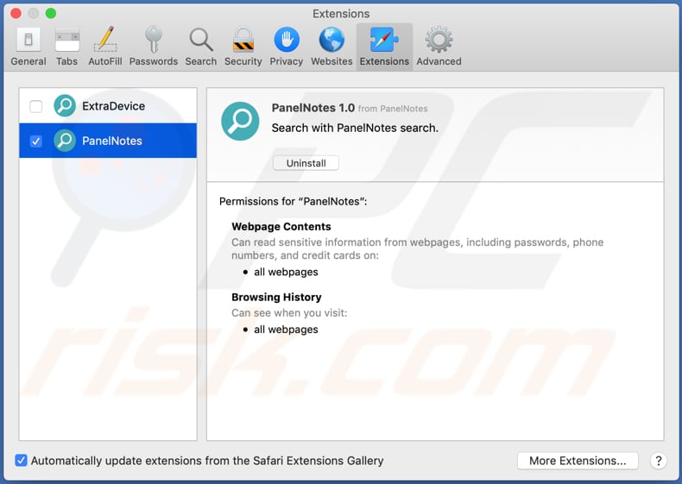
Task: Open the Security padlock pane
Action: pyautogui.click(x=243, y=47)
